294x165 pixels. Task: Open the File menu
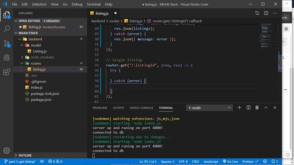tap(14, 4)
